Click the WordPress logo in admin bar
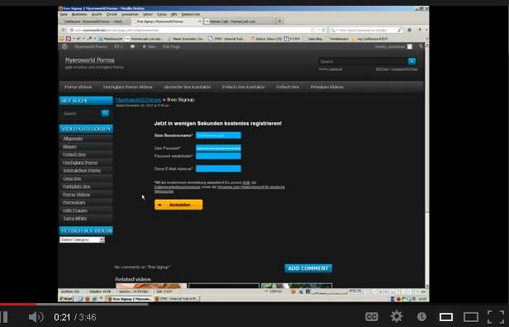The width and height of the screenshot is (509, 327). tap(64, 47)
